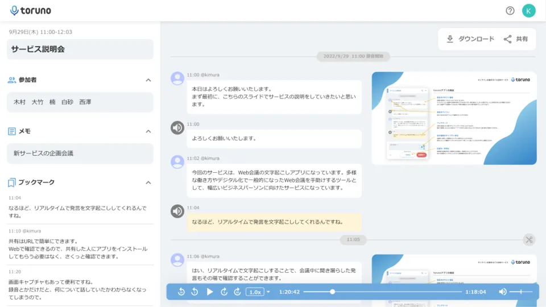Screen dimensions: 546x307
Task: Click kimura's avatar on the 11:00 message
Action: [x=177, y=78]
